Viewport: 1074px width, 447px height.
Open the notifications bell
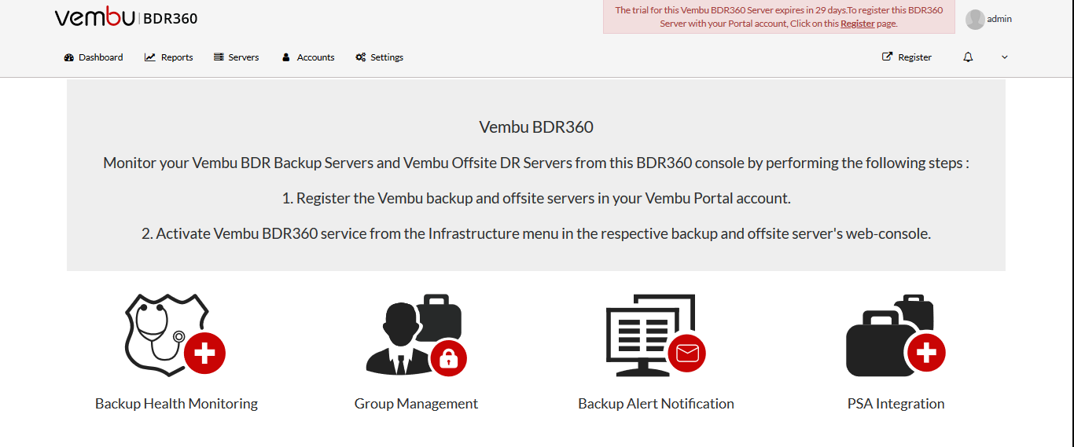[968, 57]
